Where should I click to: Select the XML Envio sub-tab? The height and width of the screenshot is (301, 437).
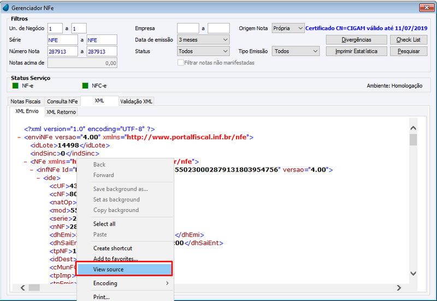pos(27,111)
